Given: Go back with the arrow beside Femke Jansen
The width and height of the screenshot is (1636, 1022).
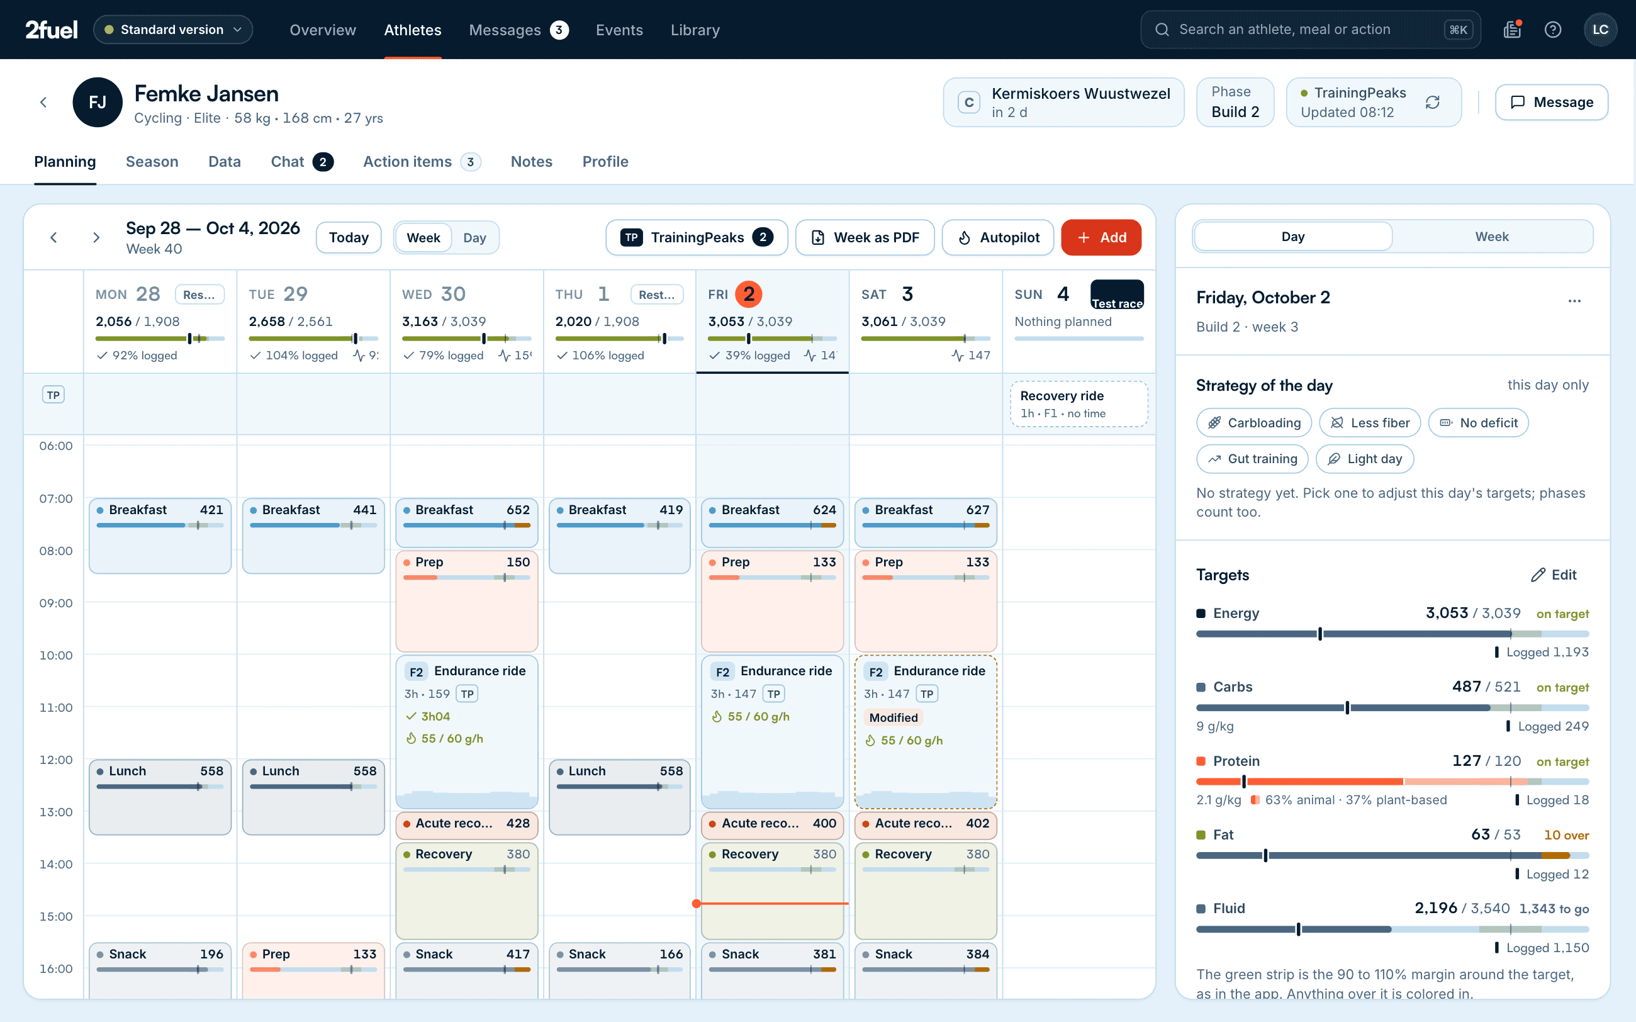Looking at the screenshot, I should (x=44, y=102).
